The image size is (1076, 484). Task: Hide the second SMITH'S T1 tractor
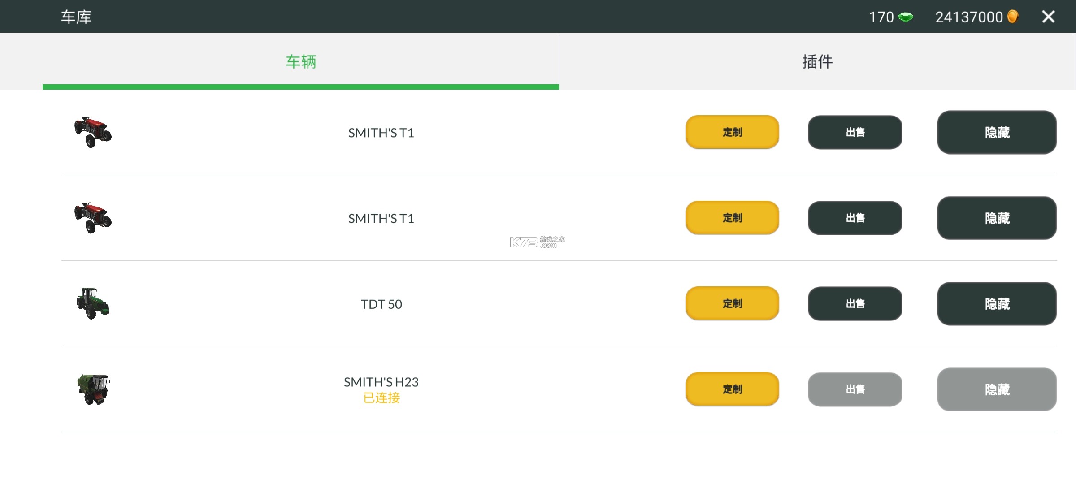(x=997, y=218)
